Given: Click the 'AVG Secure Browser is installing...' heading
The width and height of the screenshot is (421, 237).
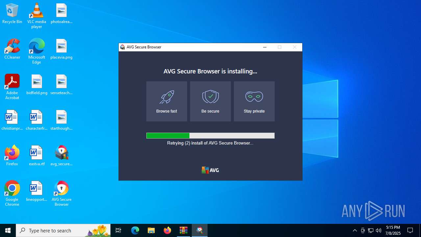Looking at the screenshot, I should (210, 71).
